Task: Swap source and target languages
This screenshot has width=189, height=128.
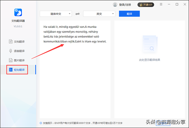Action: 77,14
